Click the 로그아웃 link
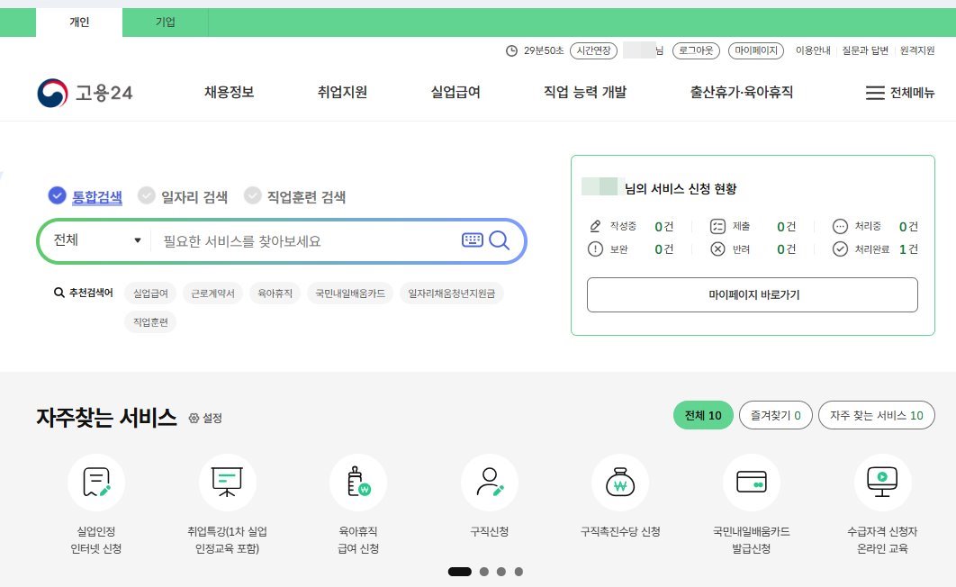 697,51
